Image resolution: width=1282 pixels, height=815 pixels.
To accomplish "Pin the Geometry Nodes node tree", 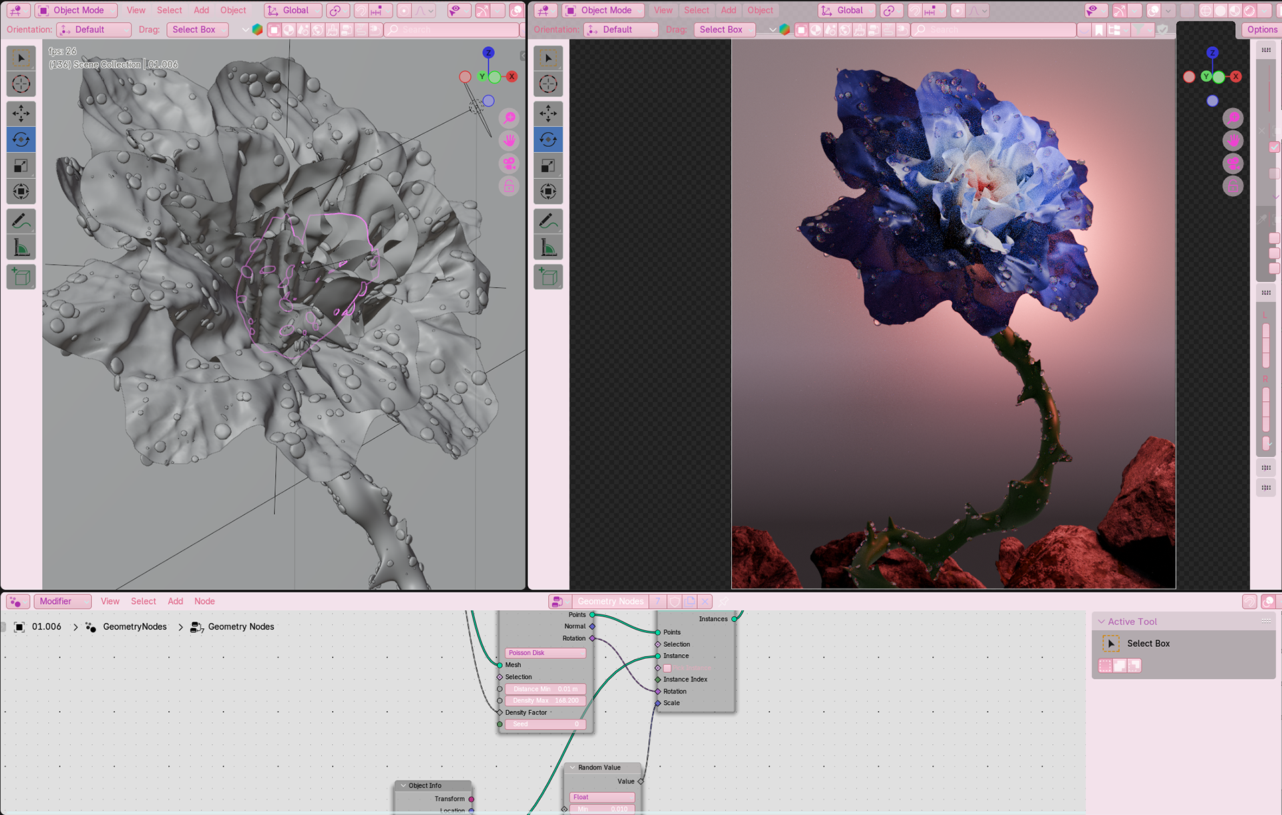I will point(723,601).
